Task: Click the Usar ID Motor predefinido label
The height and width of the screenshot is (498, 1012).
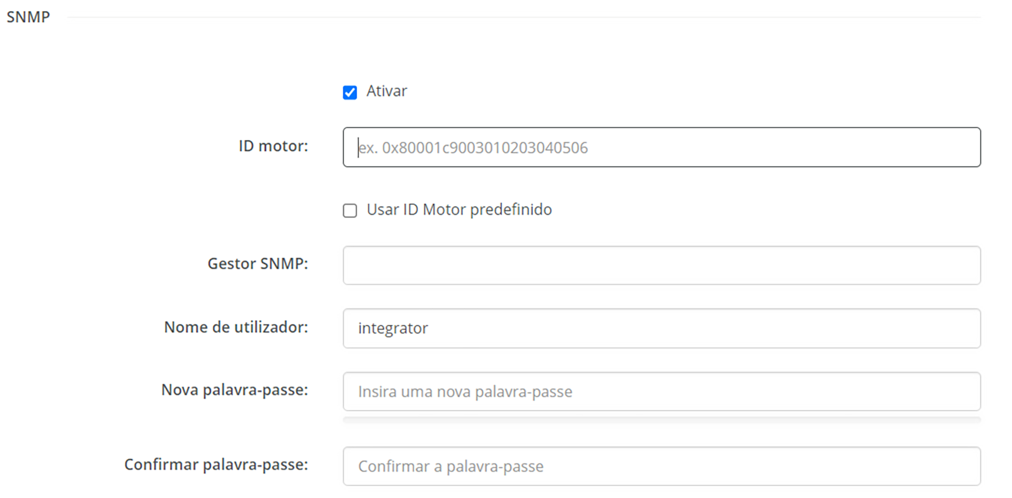Action: (459, 209)
